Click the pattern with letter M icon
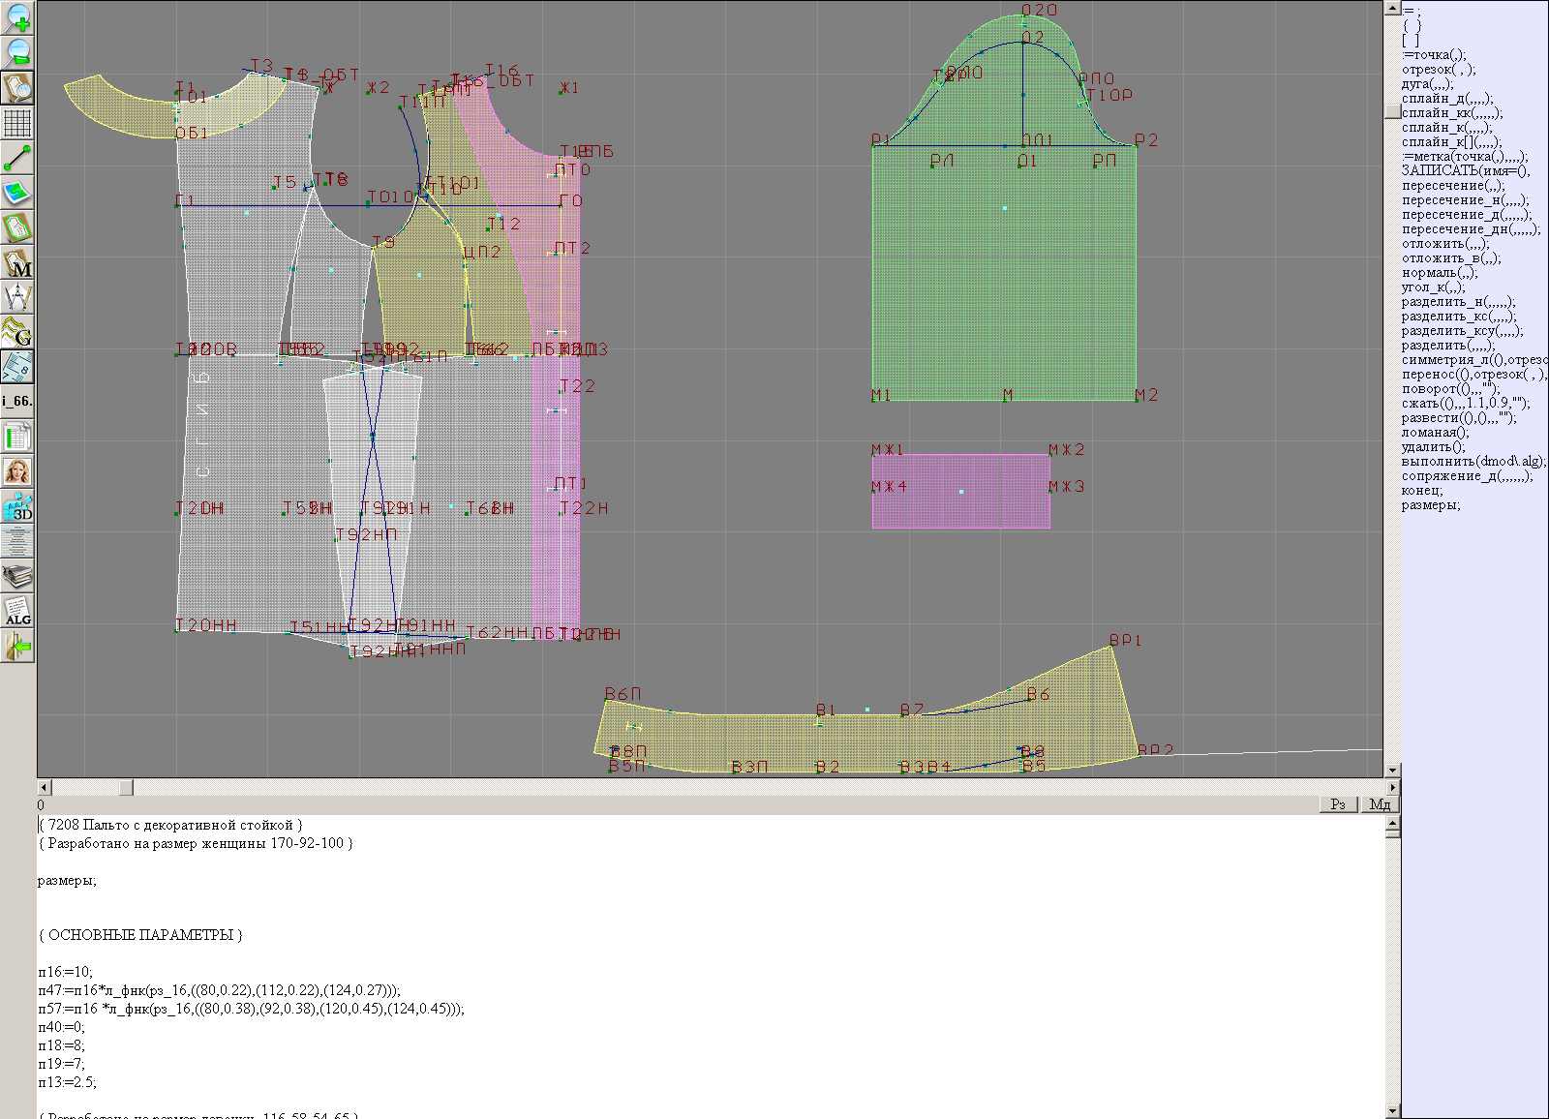 point(17,263)
